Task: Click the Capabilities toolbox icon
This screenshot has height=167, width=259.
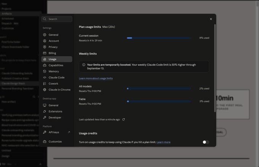Action: click(x=45, y=65)
